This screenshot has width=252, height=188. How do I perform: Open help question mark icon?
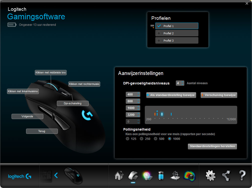pyautogui.click(x=242, y=175)
